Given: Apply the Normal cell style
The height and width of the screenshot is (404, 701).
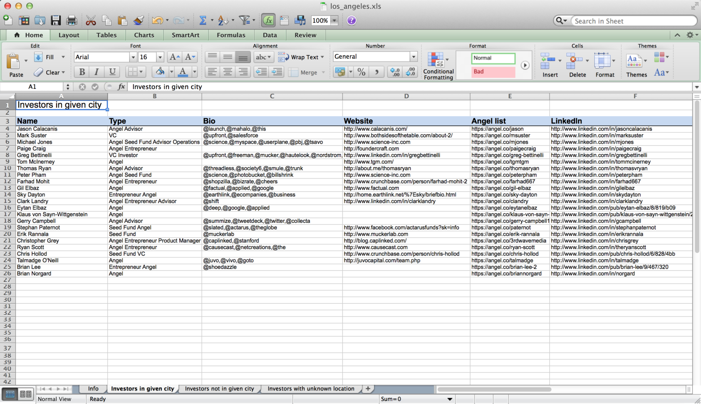Looking at the screenshot, I should coord(493,58).
